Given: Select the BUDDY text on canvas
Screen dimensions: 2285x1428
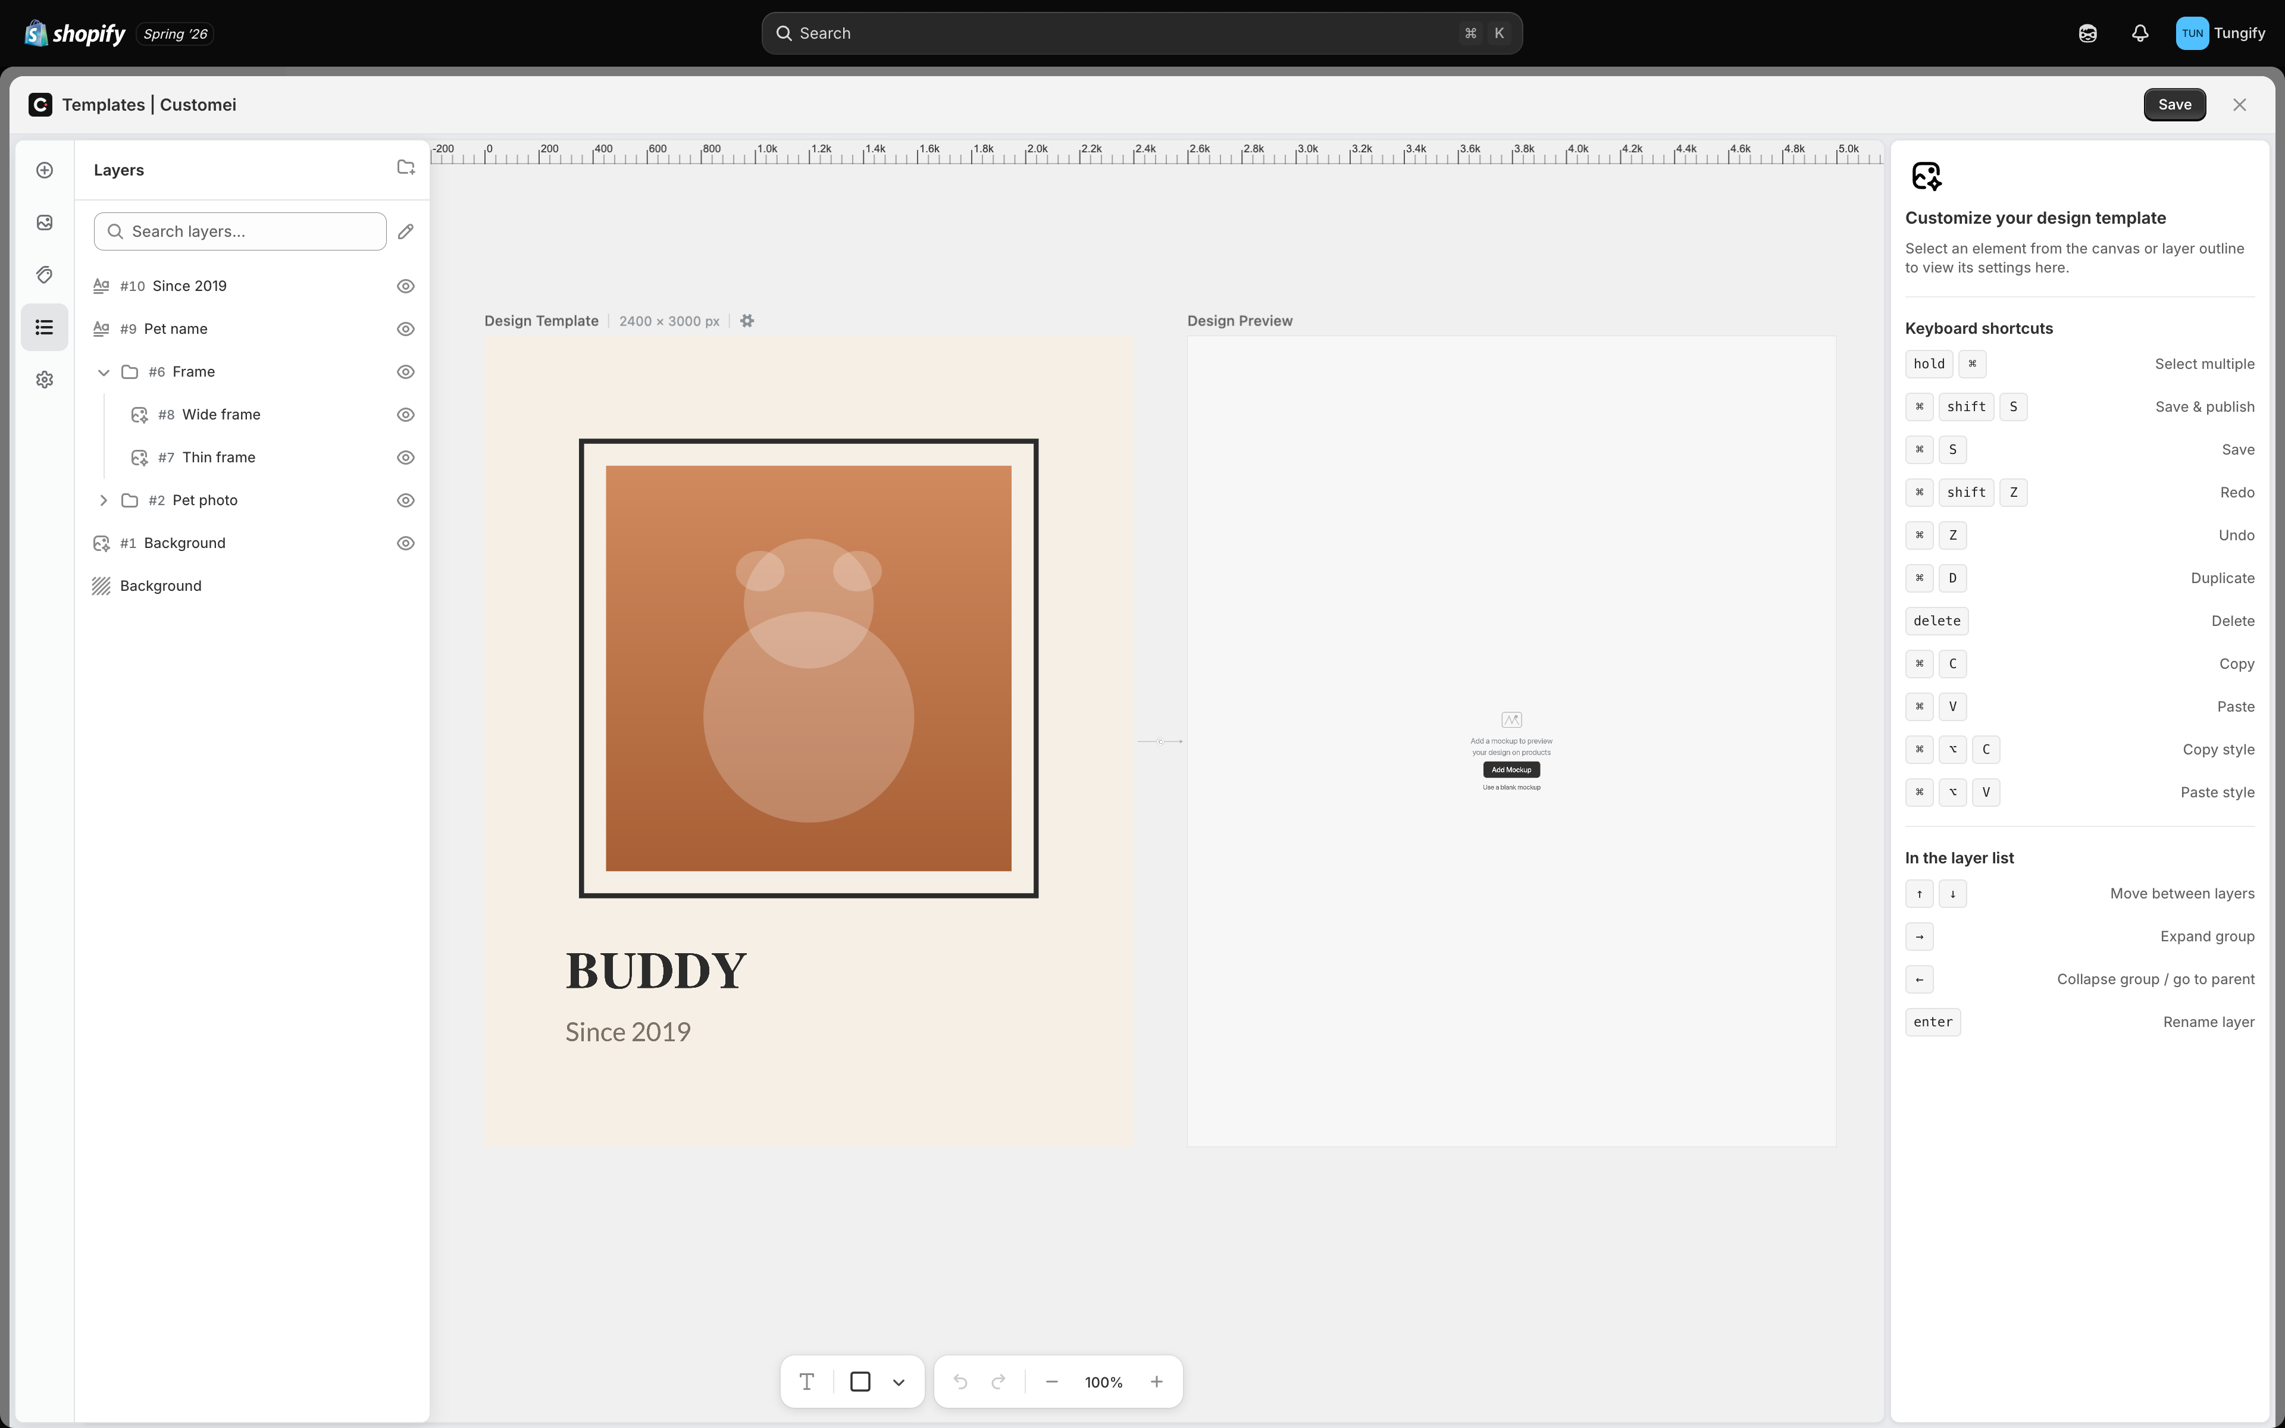Looking at the screenshot, I should 656,972.
